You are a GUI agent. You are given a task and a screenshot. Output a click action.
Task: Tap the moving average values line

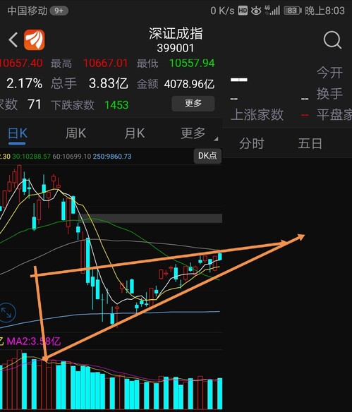click(x=66, y=157)
